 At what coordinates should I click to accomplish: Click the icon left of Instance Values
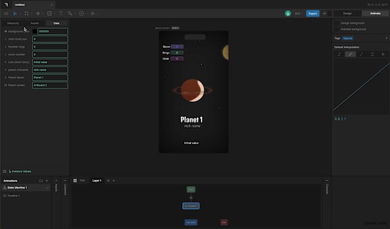click(4, 172)
